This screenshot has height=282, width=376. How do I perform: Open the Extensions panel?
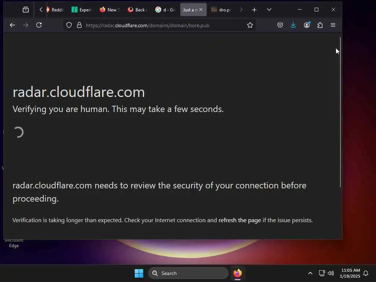pos(320,25)
